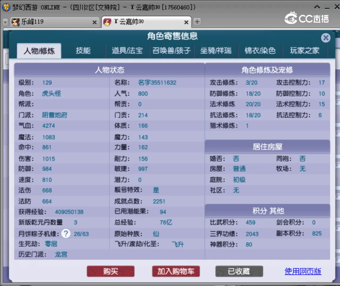Open the 锦衣/染色 tab
The width and height of the screenshot is (340, 286).
[260, 51]
